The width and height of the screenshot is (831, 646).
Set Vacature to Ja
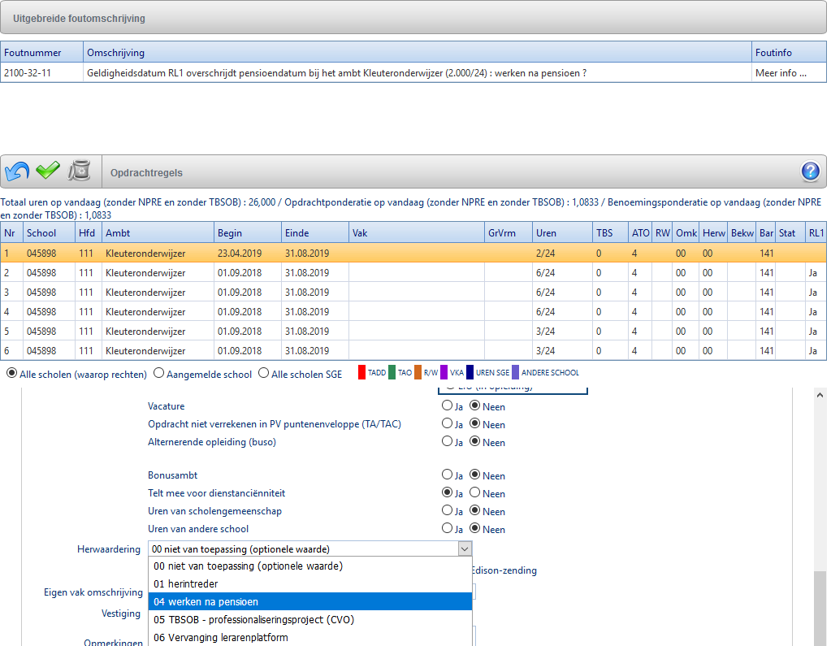point(447,405)
